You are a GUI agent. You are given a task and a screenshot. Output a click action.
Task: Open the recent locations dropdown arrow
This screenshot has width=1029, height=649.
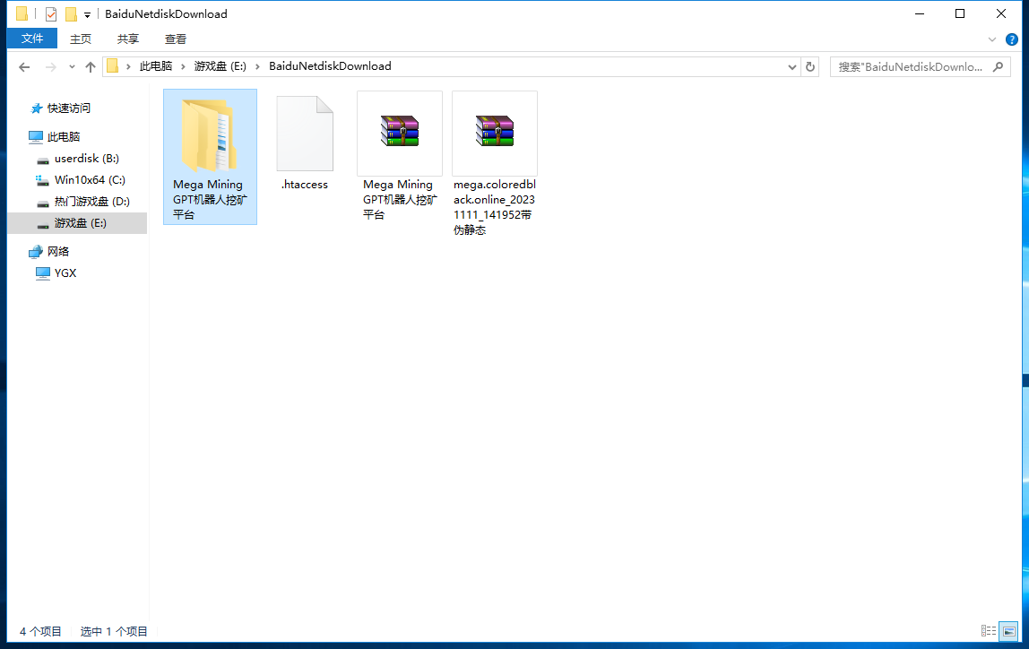pyautogui.click(x=72, y=67)
